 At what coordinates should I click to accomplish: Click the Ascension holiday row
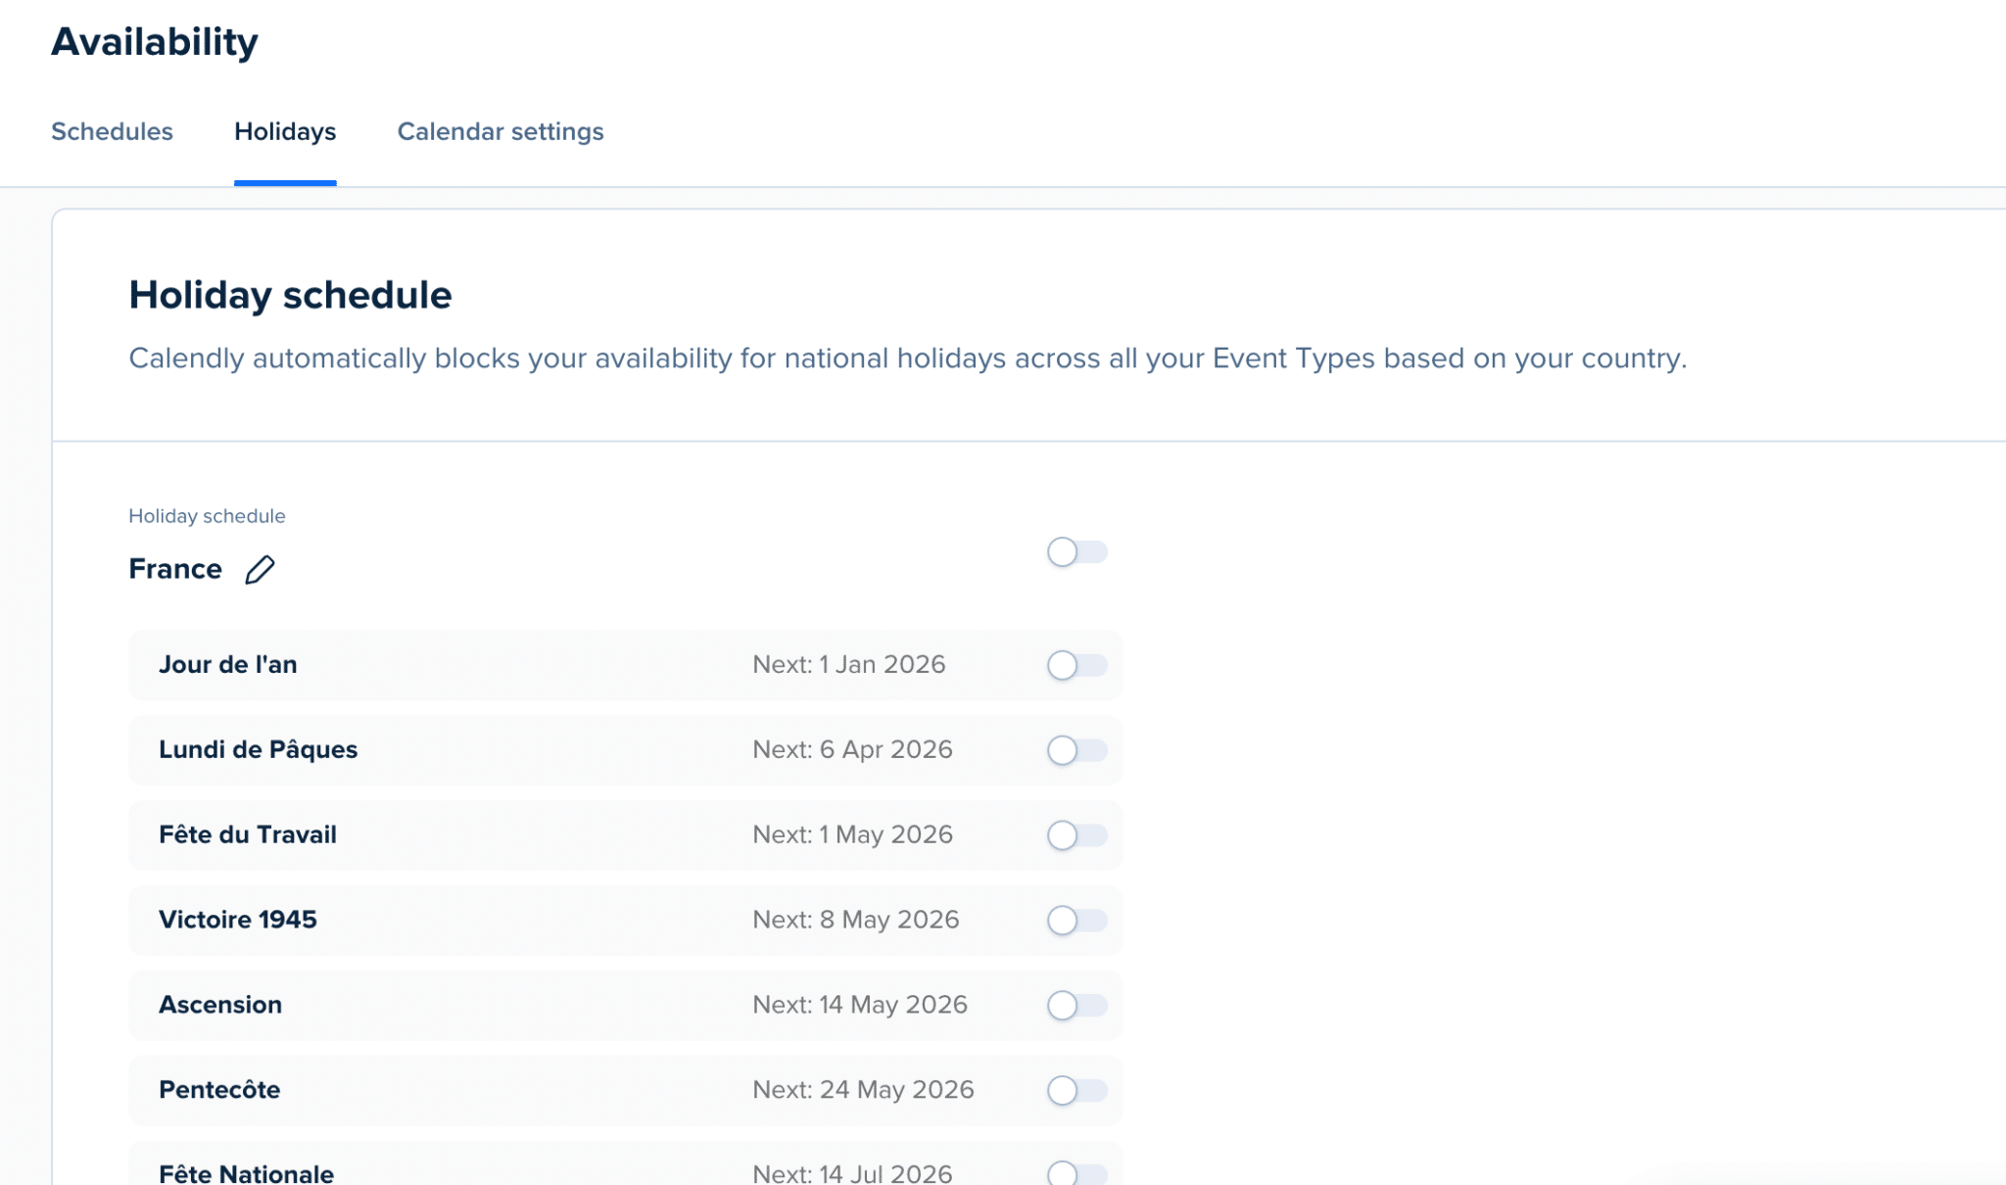(x=625, y=1005)
